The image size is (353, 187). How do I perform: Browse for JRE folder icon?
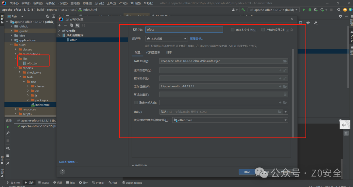point(279,112)
